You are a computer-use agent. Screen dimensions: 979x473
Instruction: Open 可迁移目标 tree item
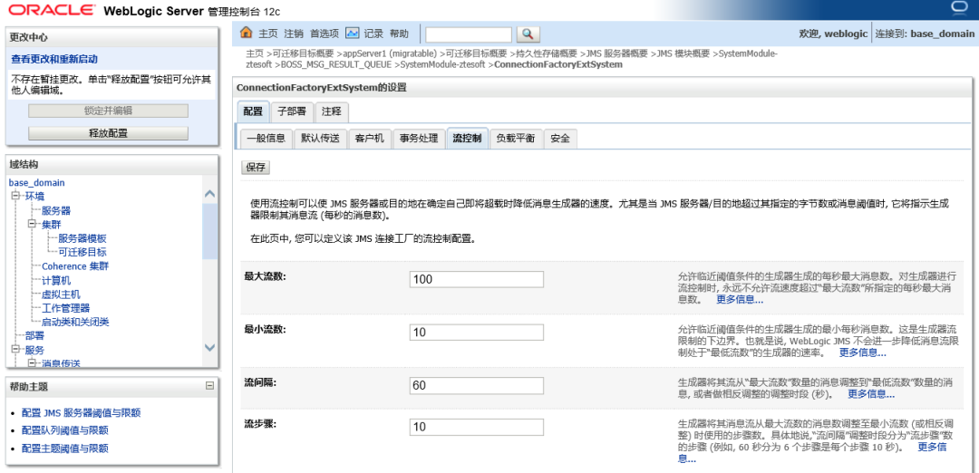click(x=82, y=252)
